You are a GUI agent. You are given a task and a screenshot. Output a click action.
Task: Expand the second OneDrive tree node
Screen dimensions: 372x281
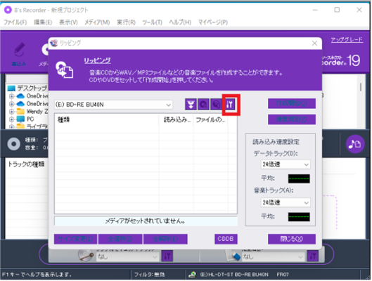point(11,104)
